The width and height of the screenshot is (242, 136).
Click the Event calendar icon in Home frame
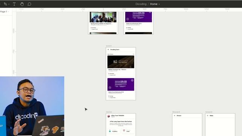(x=124, y=131)
